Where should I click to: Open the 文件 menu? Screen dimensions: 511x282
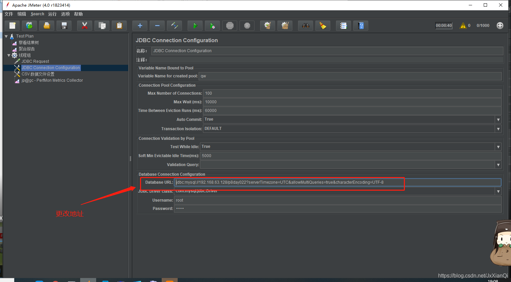[9, 14]
